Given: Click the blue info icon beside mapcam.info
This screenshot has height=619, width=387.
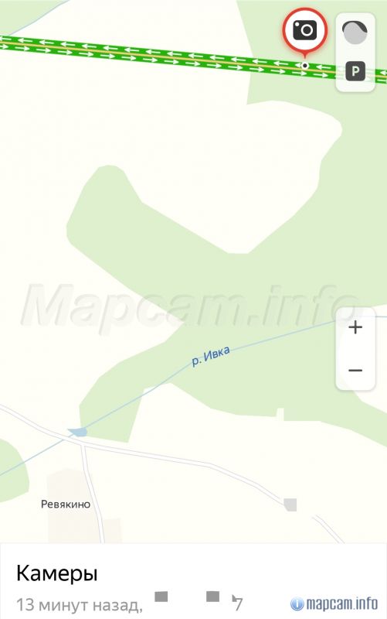Looking at the screenshot, I should (297, 604).
